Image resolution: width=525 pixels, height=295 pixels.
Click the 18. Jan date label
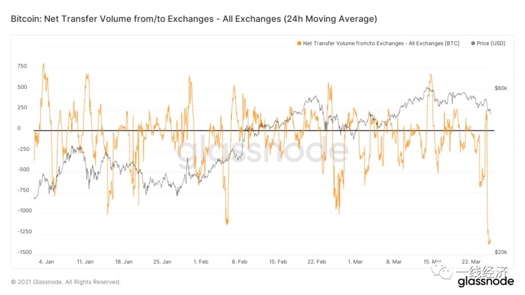(x=124, y=262)
